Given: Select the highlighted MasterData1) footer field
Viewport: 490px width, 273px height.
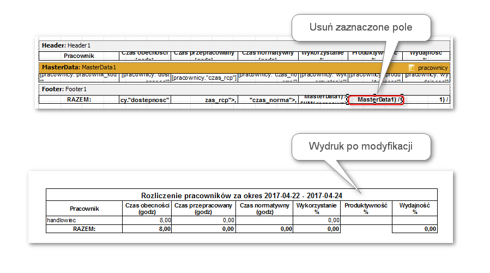Looking at the screenshot, I should pyautogui.click(x=376, y=100).
